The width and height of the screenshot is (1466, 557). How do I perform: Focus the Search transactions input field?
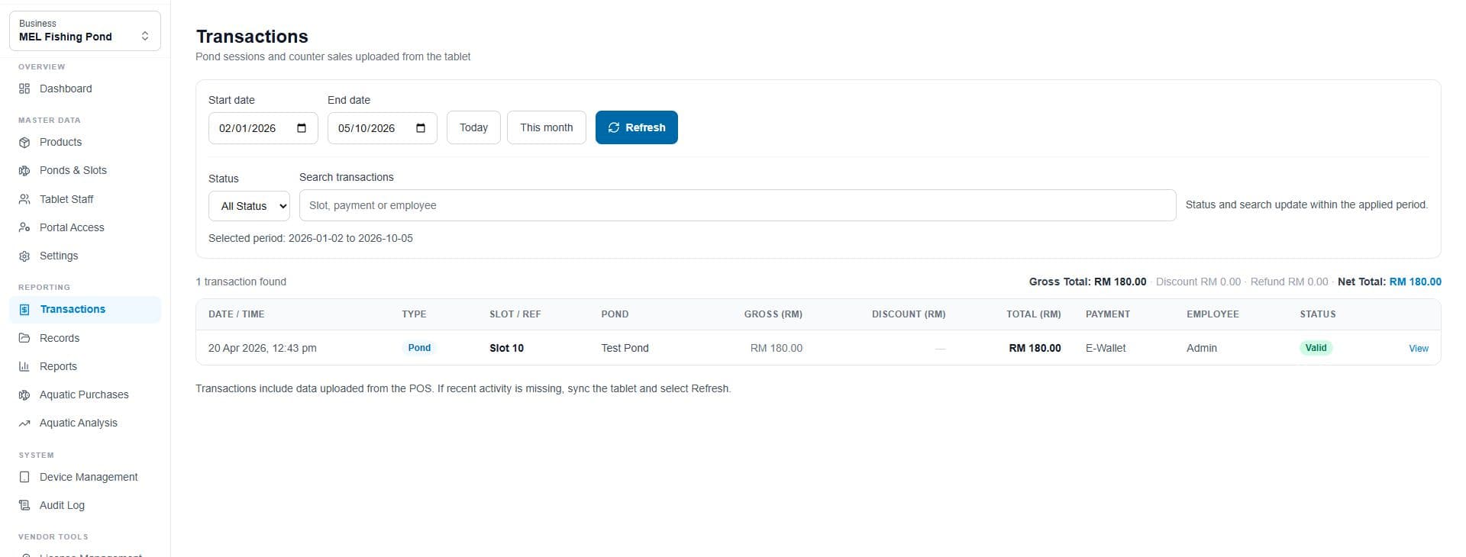738,205
